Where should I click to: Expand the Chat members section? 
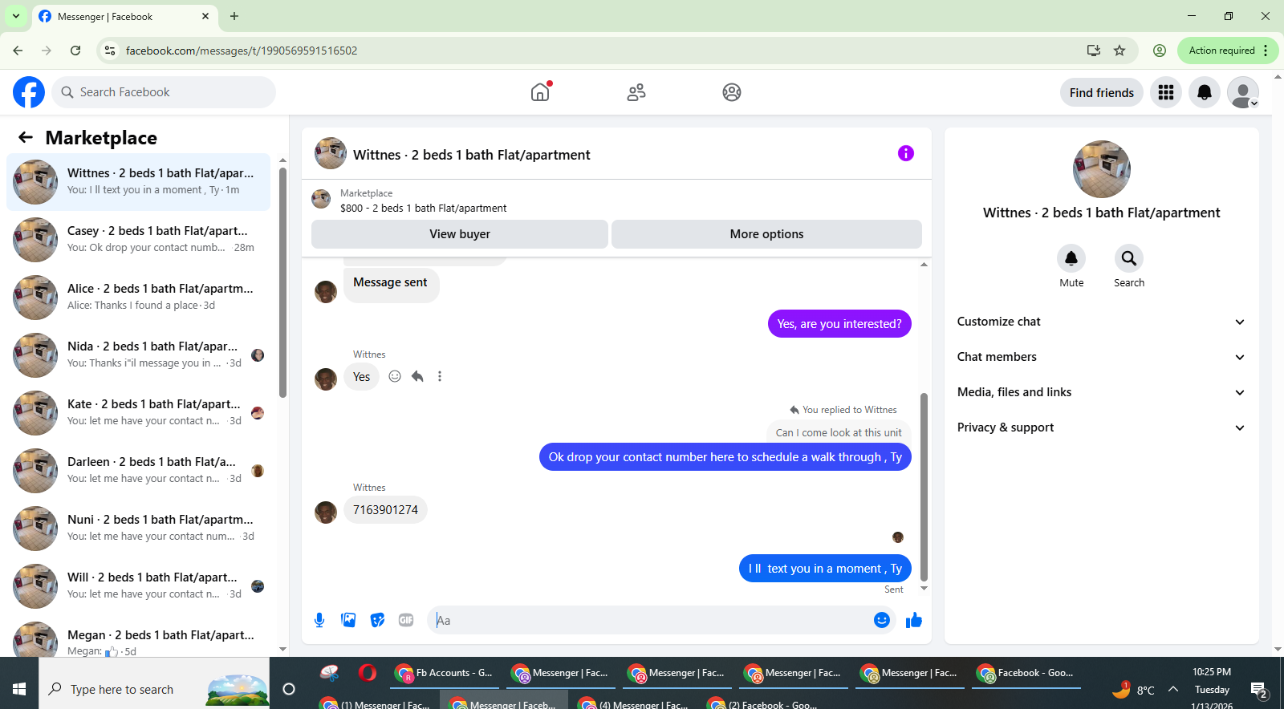[x=1101, y=357]
